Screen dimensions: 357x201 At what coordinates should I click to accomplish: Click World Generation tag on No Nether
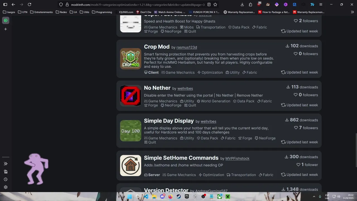click(x=213, y=101)
